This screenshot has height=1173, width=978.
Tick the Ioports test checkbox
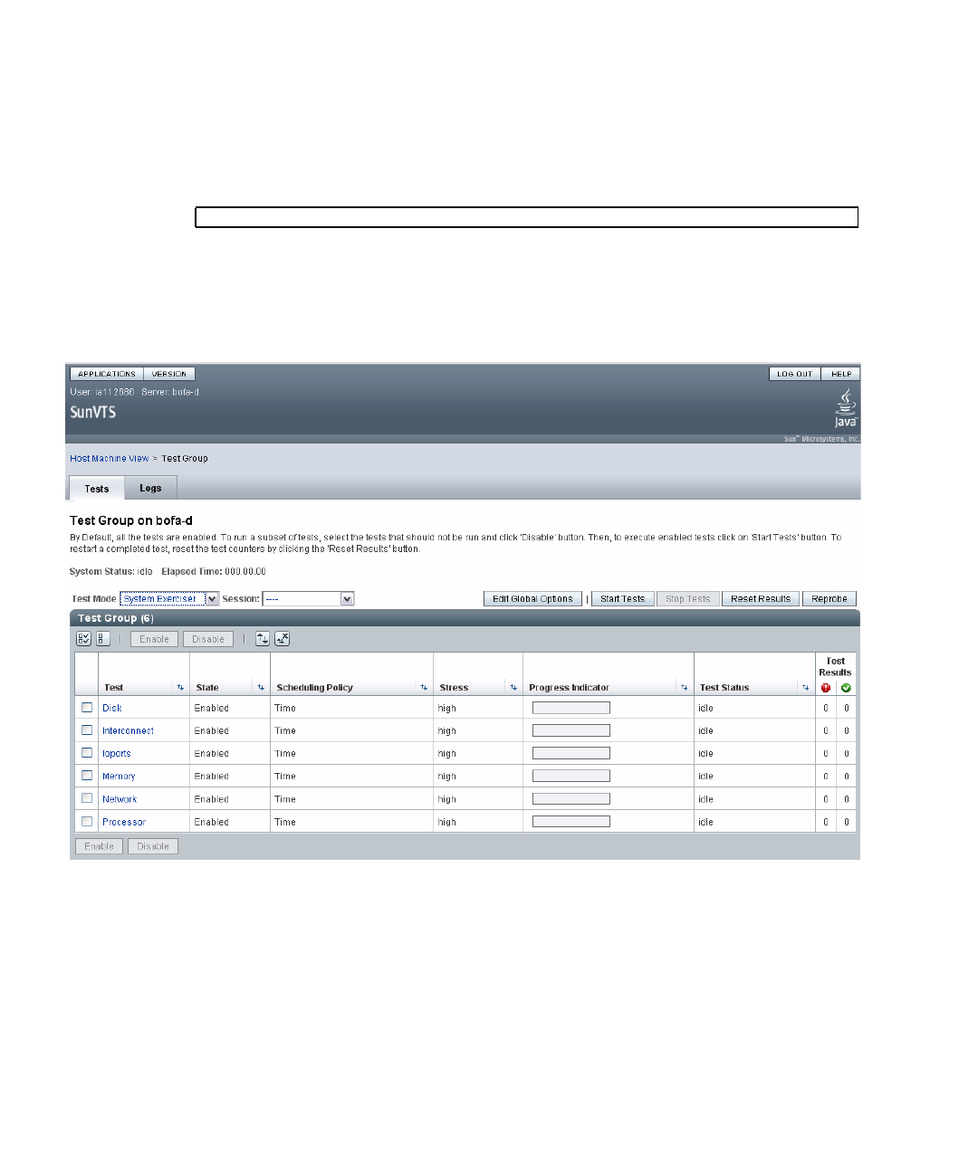pyautogui.click(x=87, y=753)
